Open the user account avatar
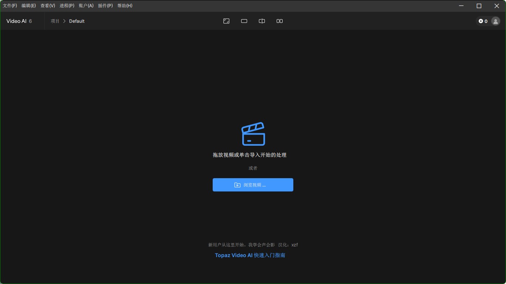 point(496,21)
